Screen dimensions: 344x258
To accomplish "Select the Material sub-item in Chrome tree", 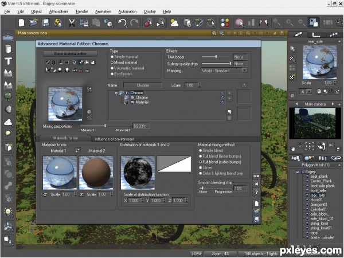I will [x=142, y=102].
